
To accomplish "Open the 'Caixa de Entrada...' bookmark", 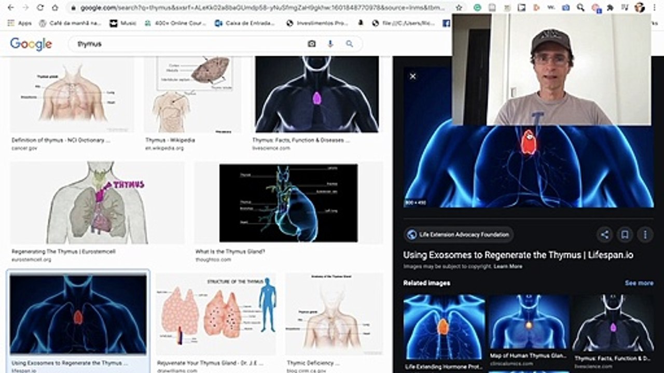I will [x=245, y=23].
